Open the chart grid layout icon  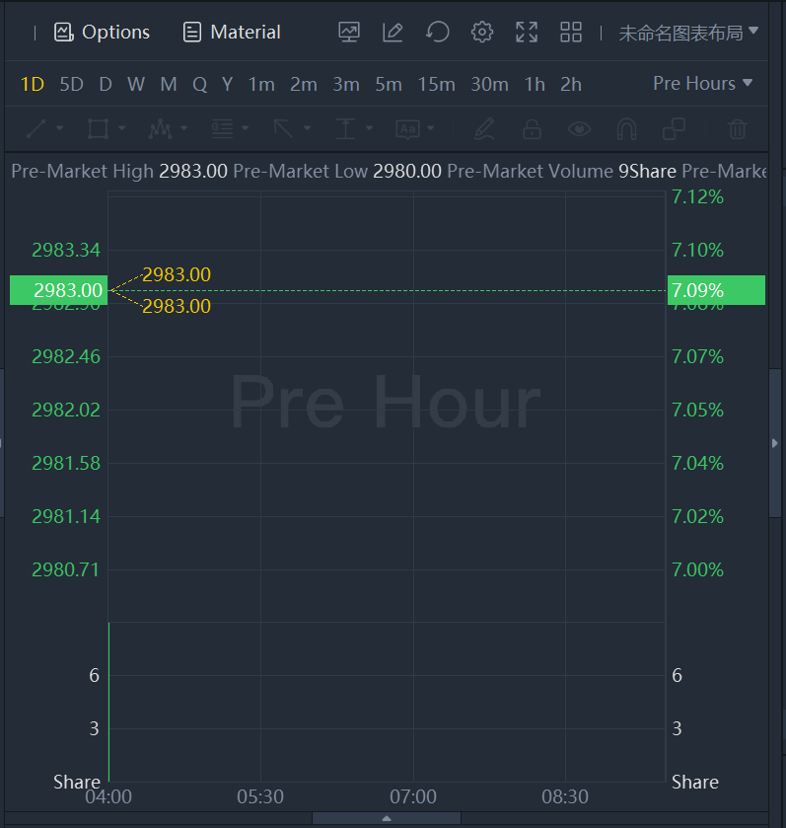coord(571,32)
